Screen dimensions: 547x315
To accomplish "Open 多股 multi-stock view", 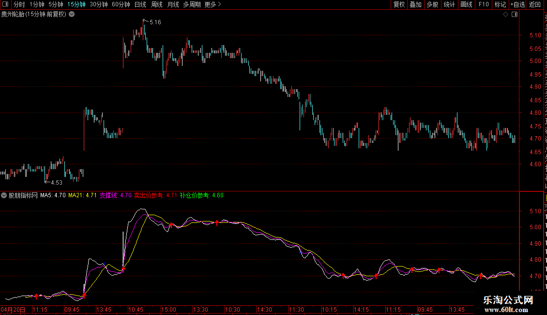I will [x=432, y=4].
